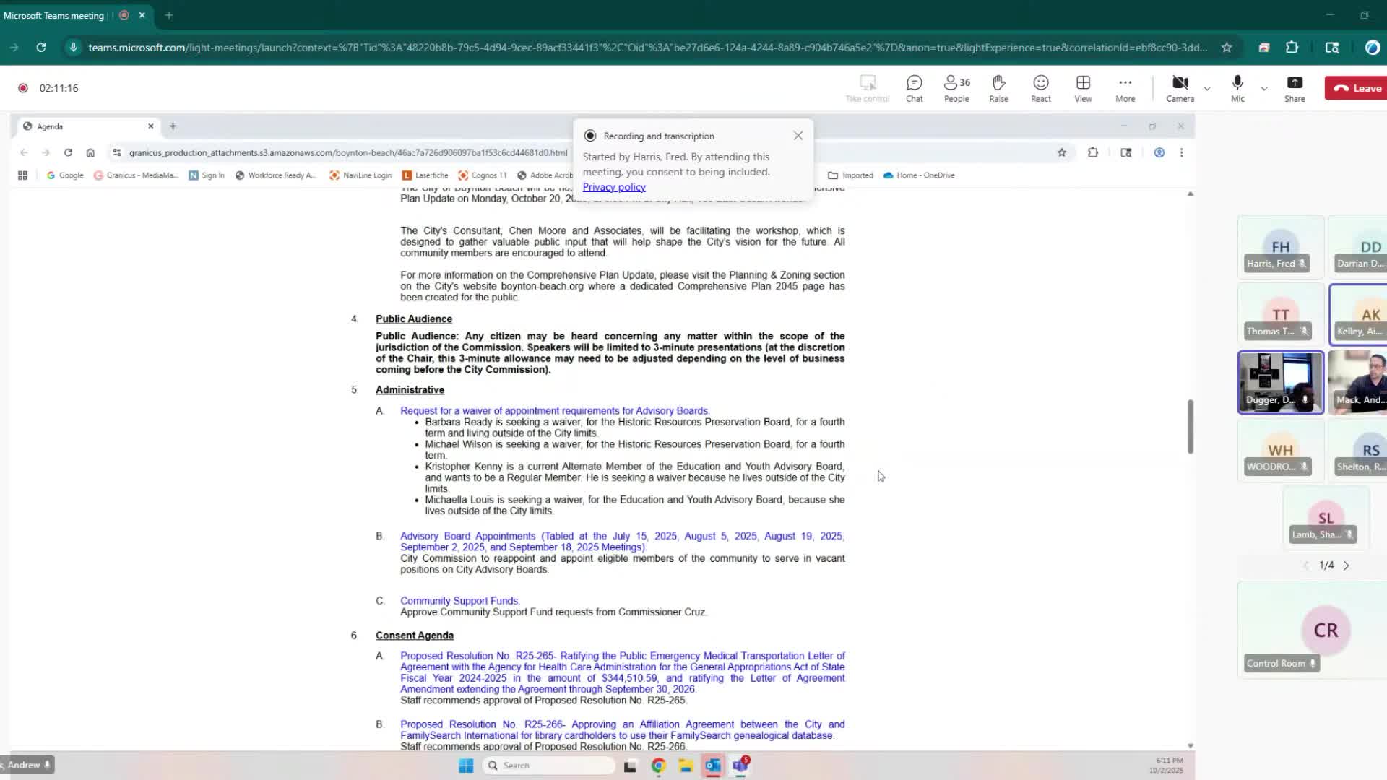Leave the meeting
Screen dimensions: 1387x780
pos(1357,88)
